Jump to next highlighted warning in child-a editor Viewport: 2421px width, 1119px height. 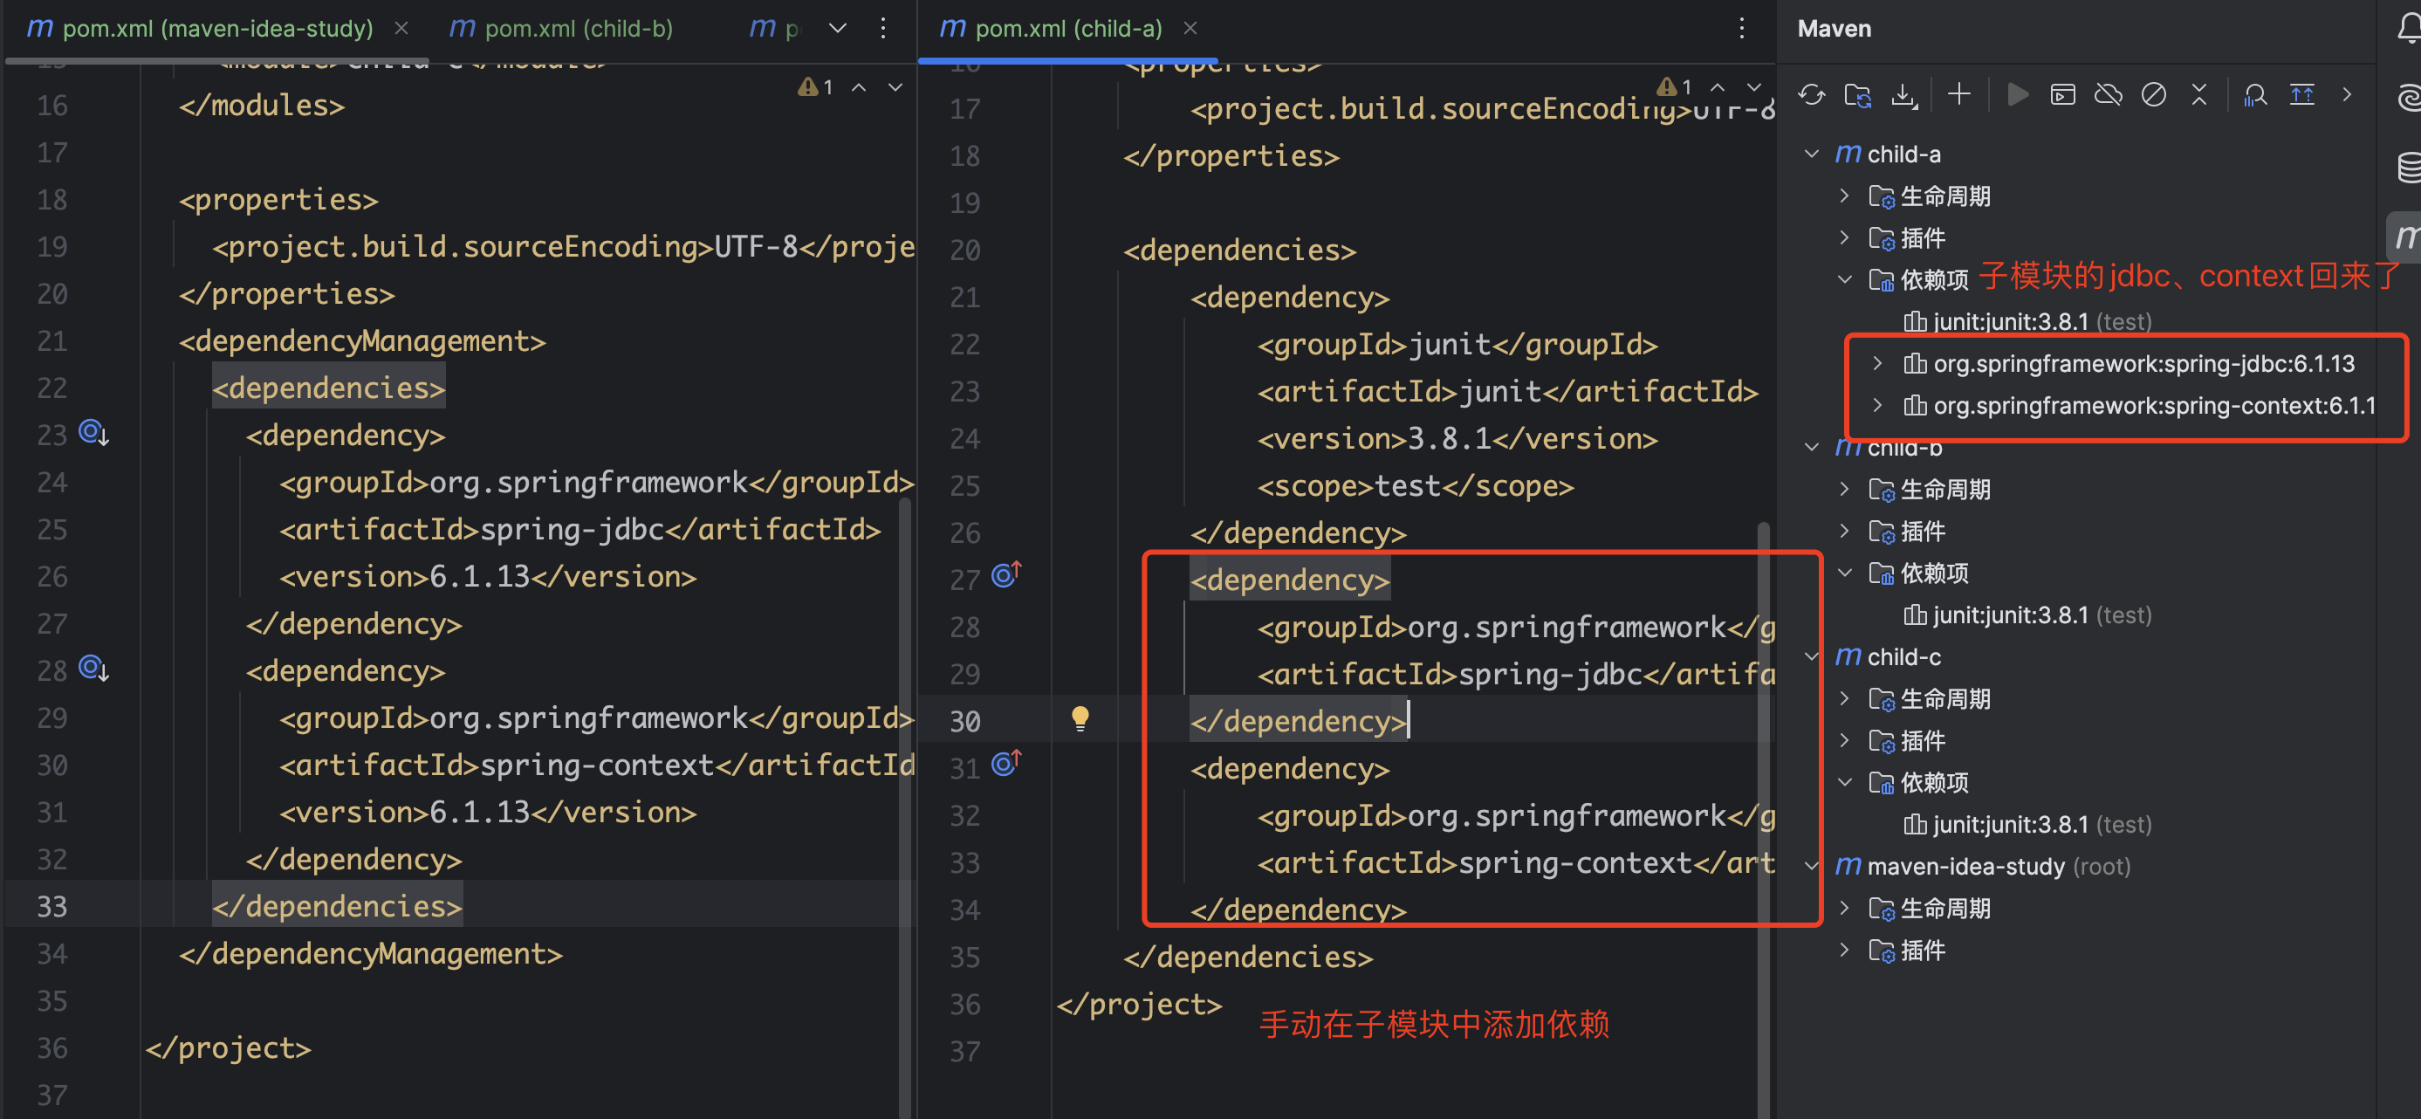pos(1753,86)
